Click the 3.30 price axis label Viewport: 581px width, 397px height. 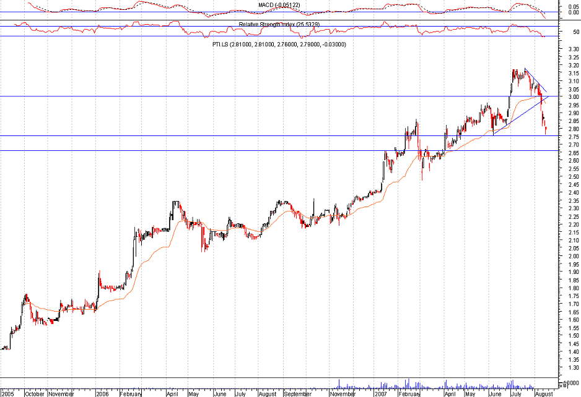[573, 49]
